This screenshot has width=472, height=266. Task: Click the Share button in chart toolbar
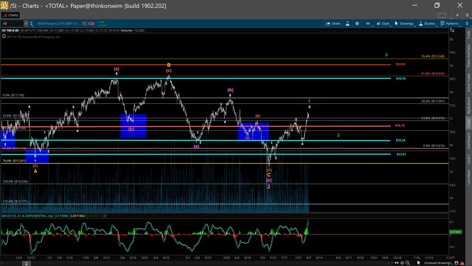tap(333, 23)
